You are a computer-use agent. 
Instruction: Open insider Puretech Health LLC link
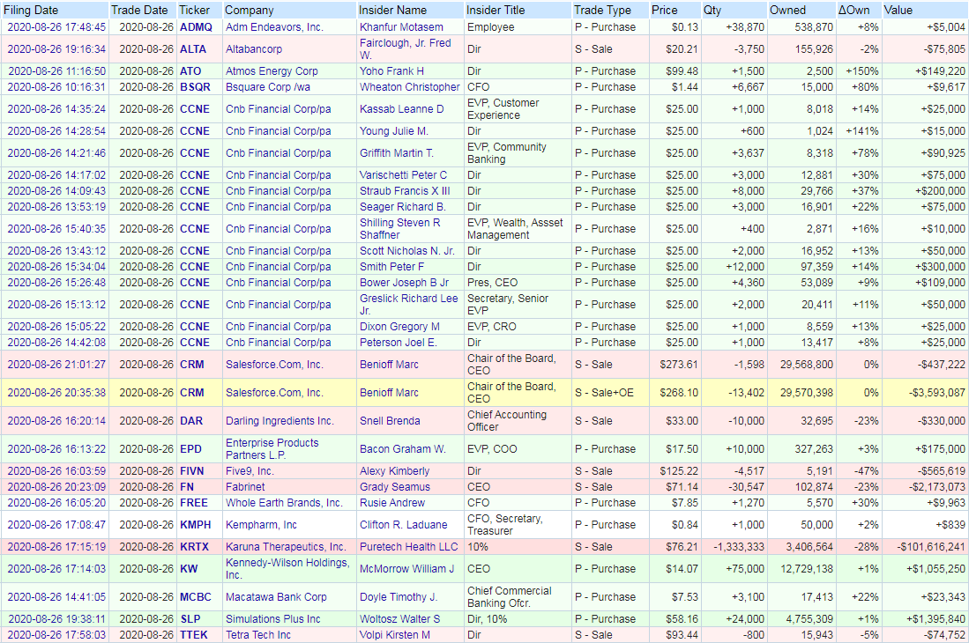409,547
